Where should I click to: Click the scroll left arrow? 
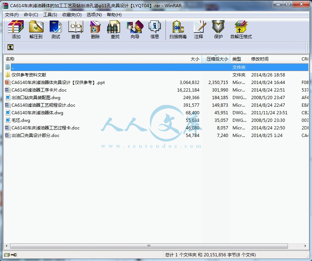(6, 246)
